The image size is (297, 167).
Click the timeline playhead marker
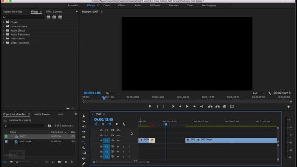click(166, 124)
